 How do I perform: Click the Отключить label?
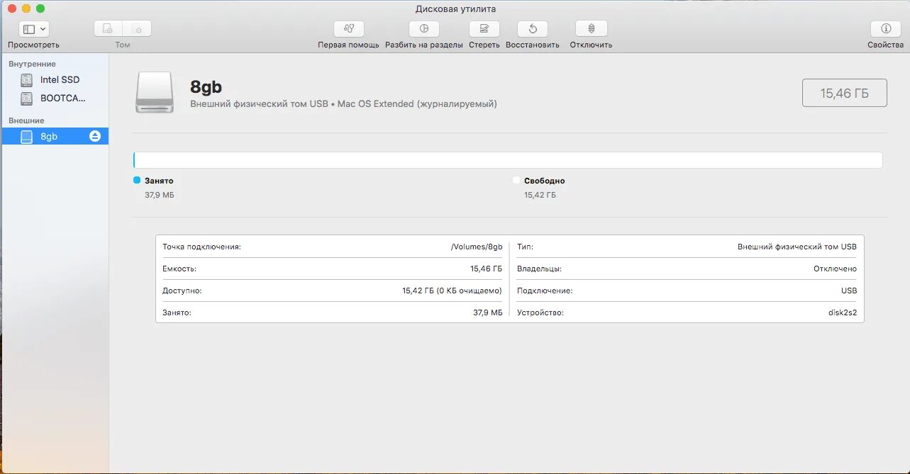(x=592, y=45)
